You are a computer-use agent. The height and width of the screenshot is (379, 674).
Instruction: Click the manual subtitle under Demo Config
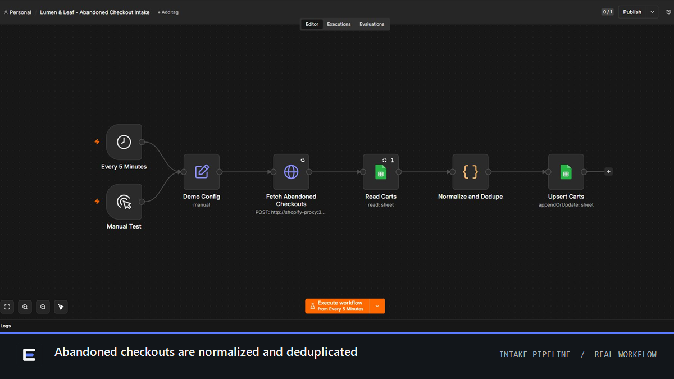(x=202, y=205)
